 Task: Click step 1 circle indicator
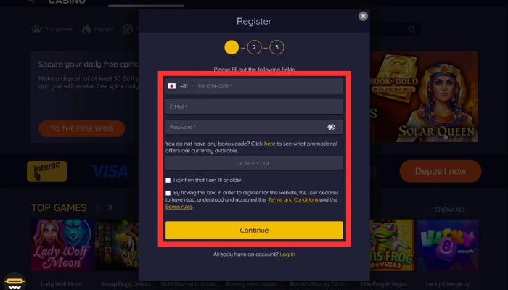coord(232,48)
